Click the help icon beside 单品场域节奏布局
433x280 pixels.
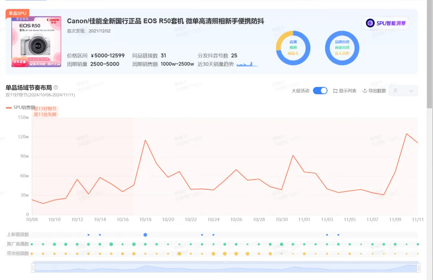tap(56, 87)
